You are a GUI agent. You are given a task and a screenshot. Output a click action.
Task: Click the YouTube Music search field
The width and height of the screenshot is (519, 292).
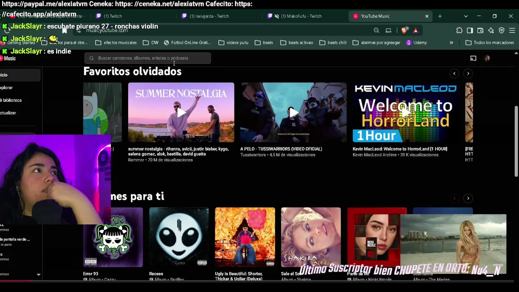(148, 58)
